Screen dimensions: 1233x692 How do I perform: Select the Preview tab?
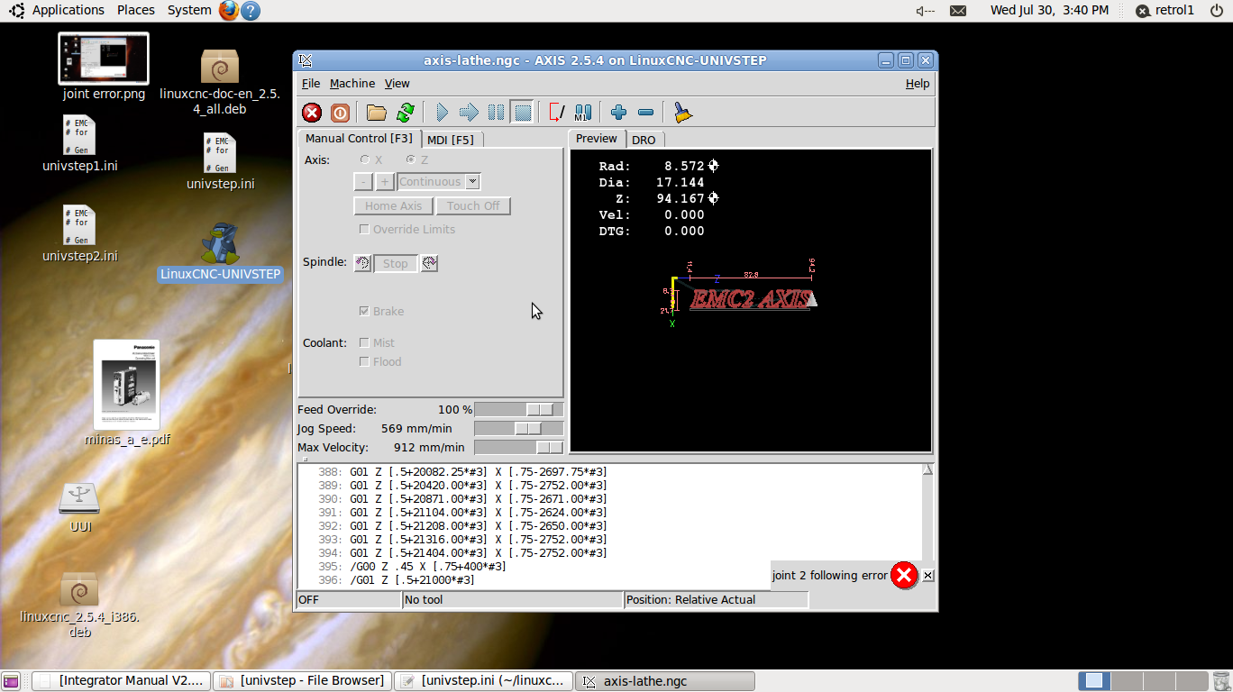[597, 138]
